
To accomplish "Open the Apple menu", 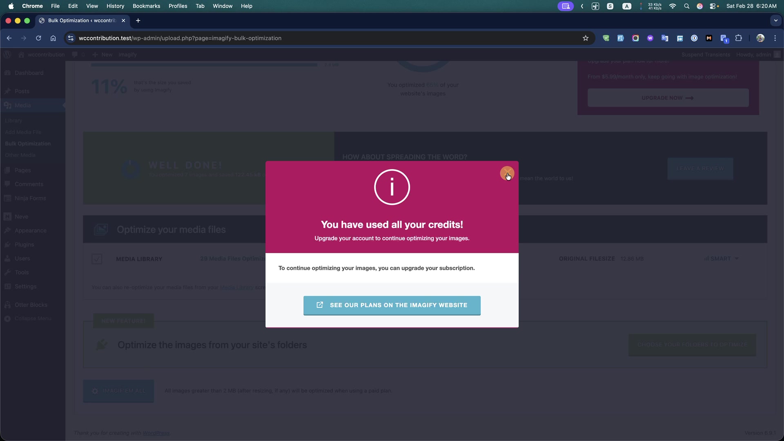I will [11, 6].
